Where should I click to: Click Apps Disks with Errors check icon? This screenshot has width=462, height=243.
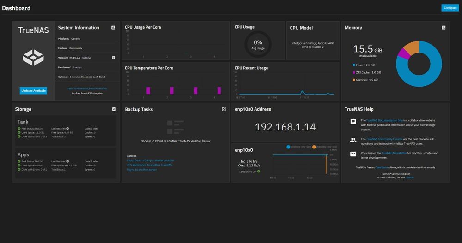19,169
